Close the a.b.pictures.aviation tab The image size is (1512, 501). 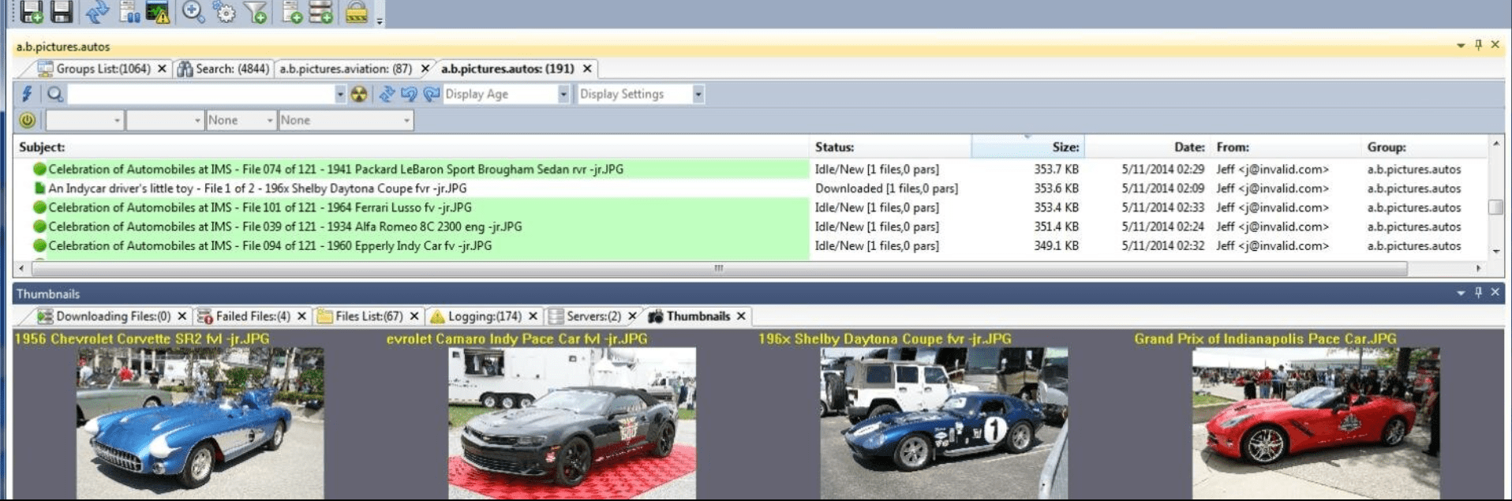(x=425, y=69)
